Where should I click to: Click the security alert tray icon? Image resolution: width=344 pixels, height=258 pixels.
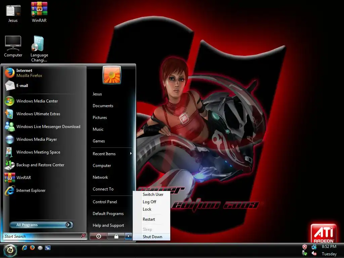pyautogui.click(x=305, y=247)
